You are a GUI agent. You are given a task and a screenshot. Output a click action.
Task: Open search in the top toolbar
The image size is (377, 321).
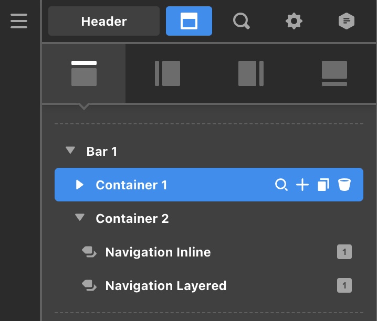[242, 21]
